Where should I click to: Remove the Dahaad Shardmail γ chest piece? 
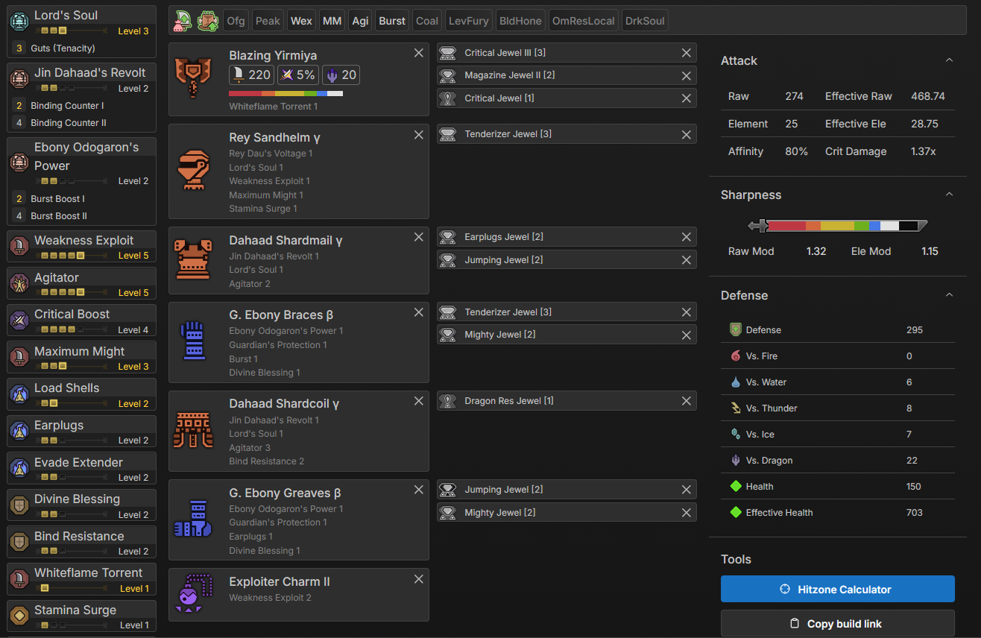[x=419, y=237]
